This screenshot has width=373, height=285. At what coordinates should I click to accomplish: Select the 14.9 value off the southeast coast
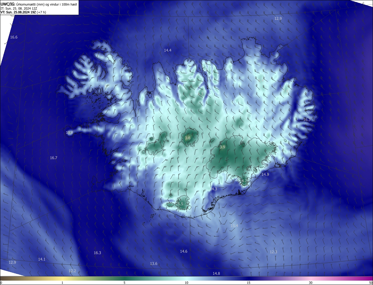point(265,175)
